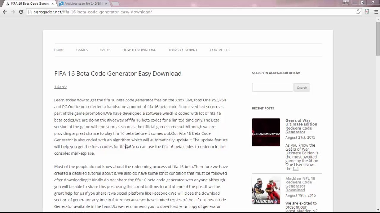Image resolution: width=380 pixels, height=213 pixels.
Task: Click the browser forward arrow
Action: click(x=13, y=12)
